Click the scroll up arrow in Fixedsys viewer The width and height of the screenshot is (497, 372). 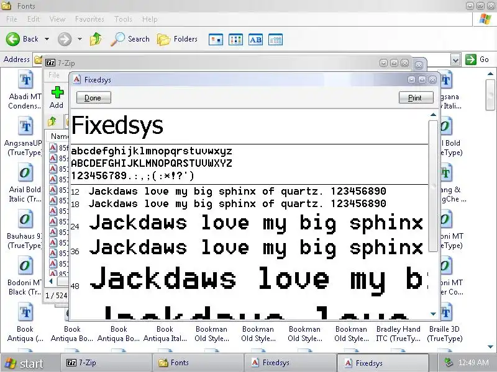tap(433, 115)
